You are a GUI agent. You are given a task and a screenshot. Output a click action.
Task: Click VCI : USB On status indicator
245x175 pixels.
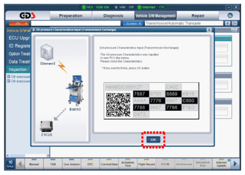[x=96, y=7]
